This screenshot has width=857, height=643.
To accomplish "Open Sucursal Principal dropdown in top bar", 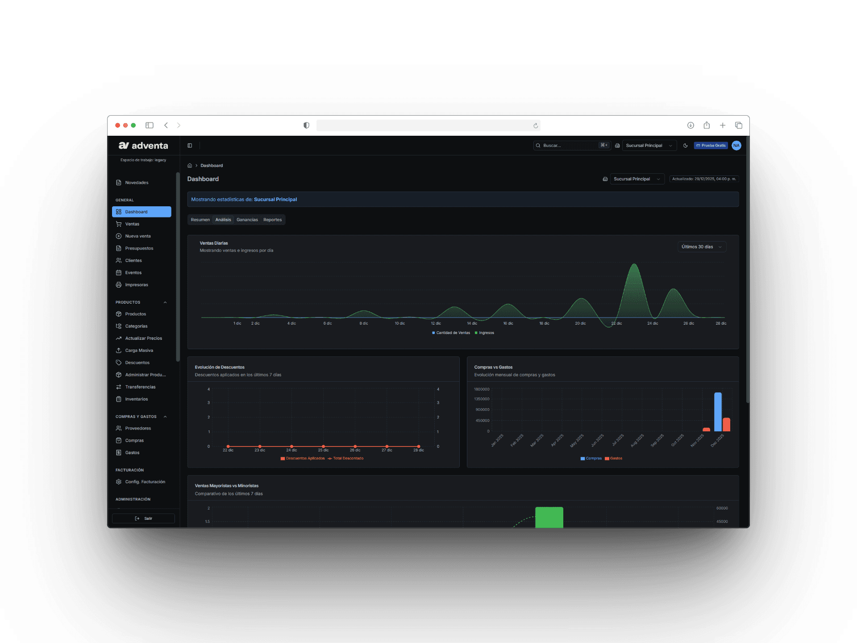I will pyautogui.click(x=649, y=146).
